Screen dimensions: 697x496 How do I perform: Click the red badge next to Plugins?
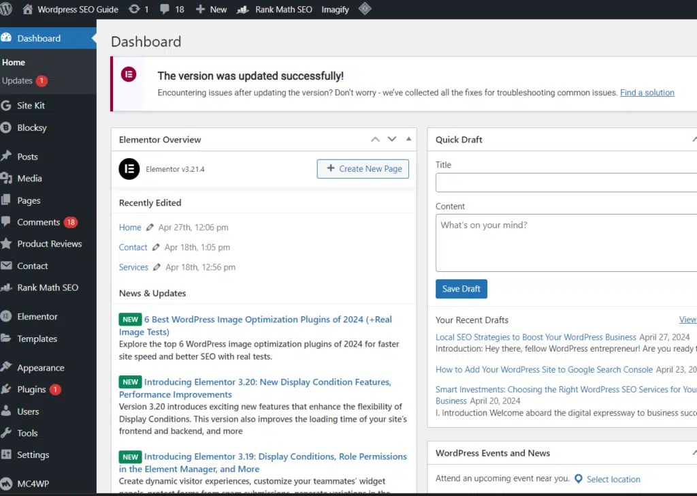pos(55,390)
